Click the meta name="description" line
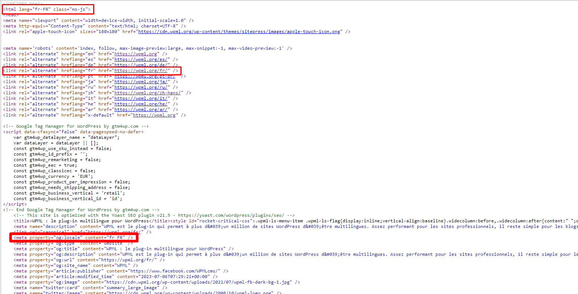578x294 pixels. pos(295,226)
